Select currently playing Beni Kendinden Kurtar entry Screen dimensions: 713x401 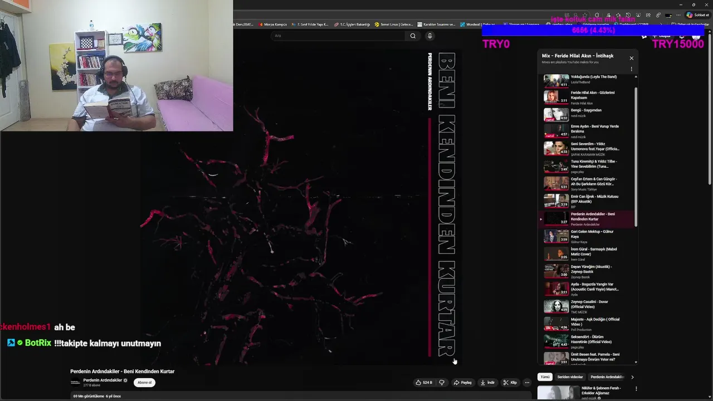coord(588,219)
